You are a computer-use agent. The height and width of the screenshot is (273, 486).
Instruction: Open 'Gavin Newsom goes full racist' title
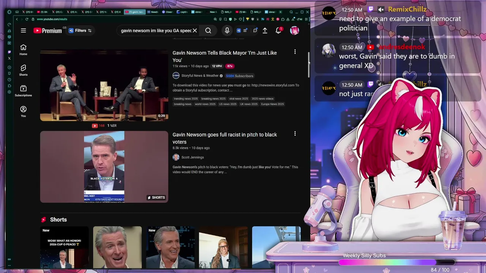coord(225,138)
